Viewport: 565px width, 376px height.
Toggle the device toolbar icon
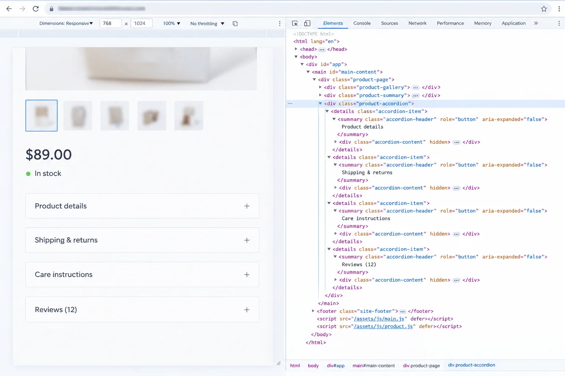coord(307,23)
